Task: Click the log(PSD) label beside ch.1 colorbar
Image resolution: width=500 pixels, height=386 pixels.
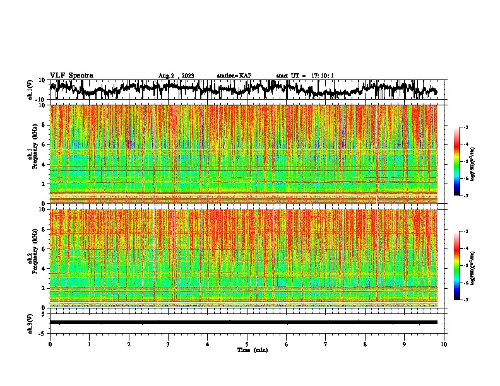Action: pyautogui.click(x=473, y=164)
